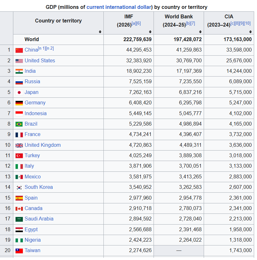The width and height of the screenshot is (257, 260).
Task: Select India CIA value 14,244,000
Action: point(239,71)
